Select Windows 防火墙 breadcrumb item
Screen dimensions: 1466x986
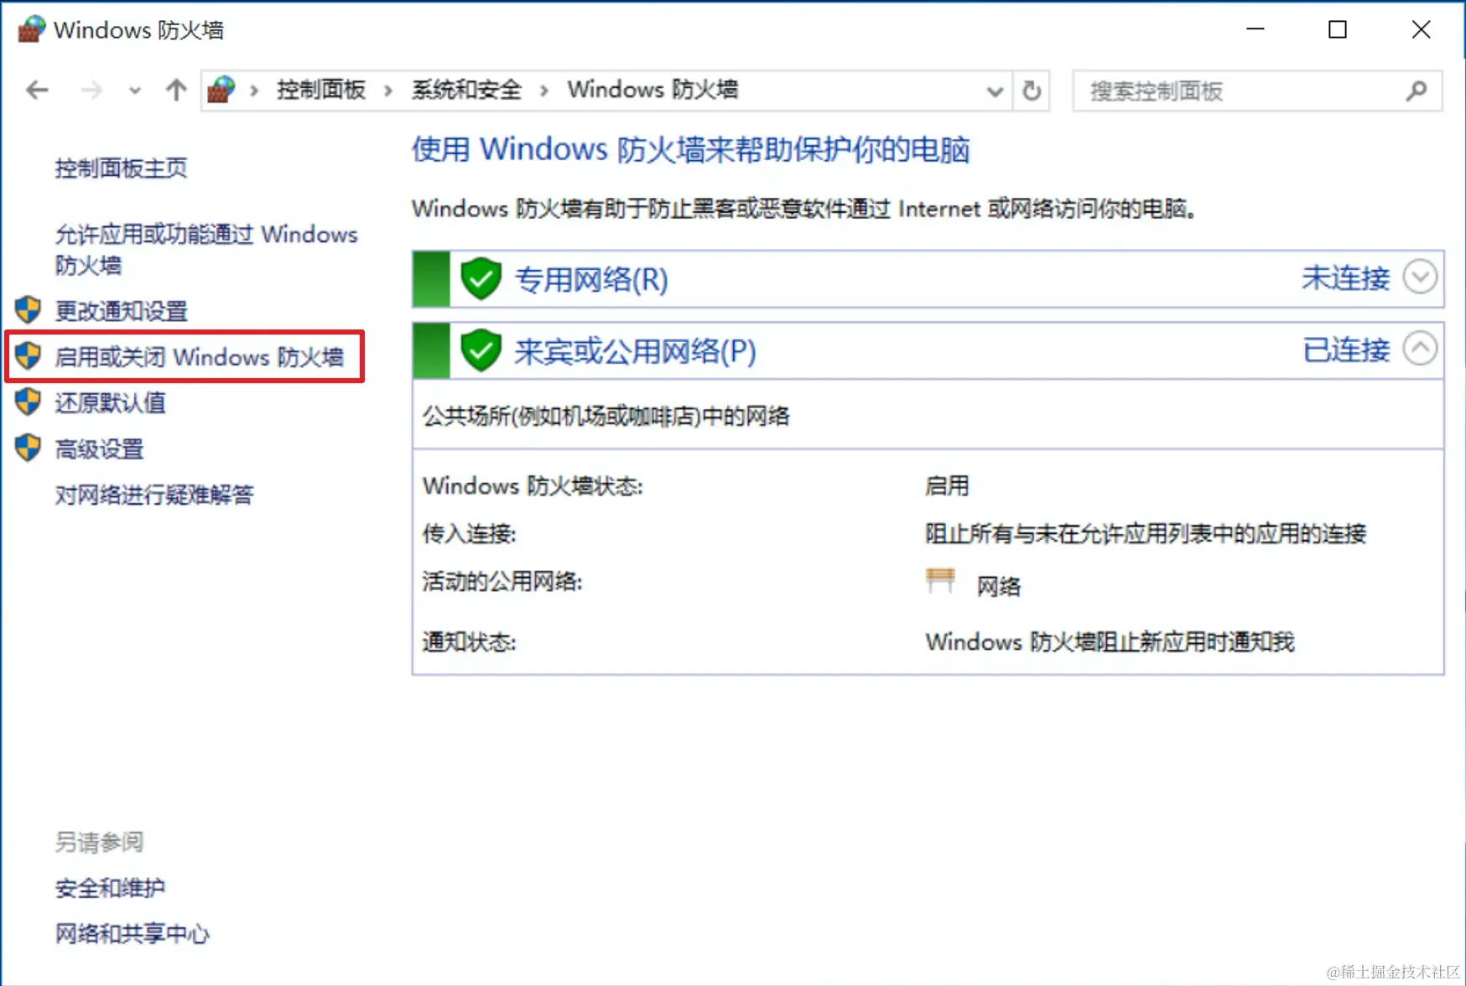point(652,90)
